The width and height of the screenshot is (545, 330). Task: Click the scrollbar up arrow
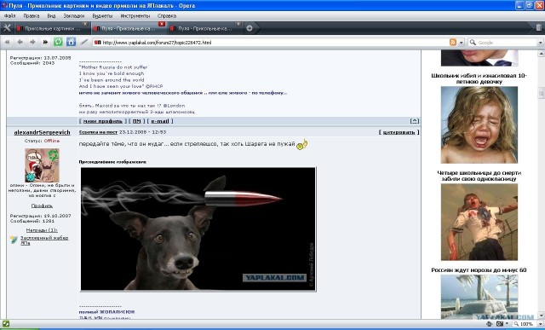click(x=541, y=54)
